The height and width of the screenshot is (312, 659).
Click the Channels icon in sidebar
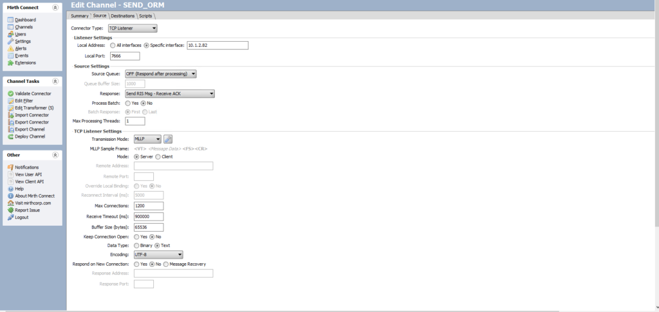[x=10, y=27]
